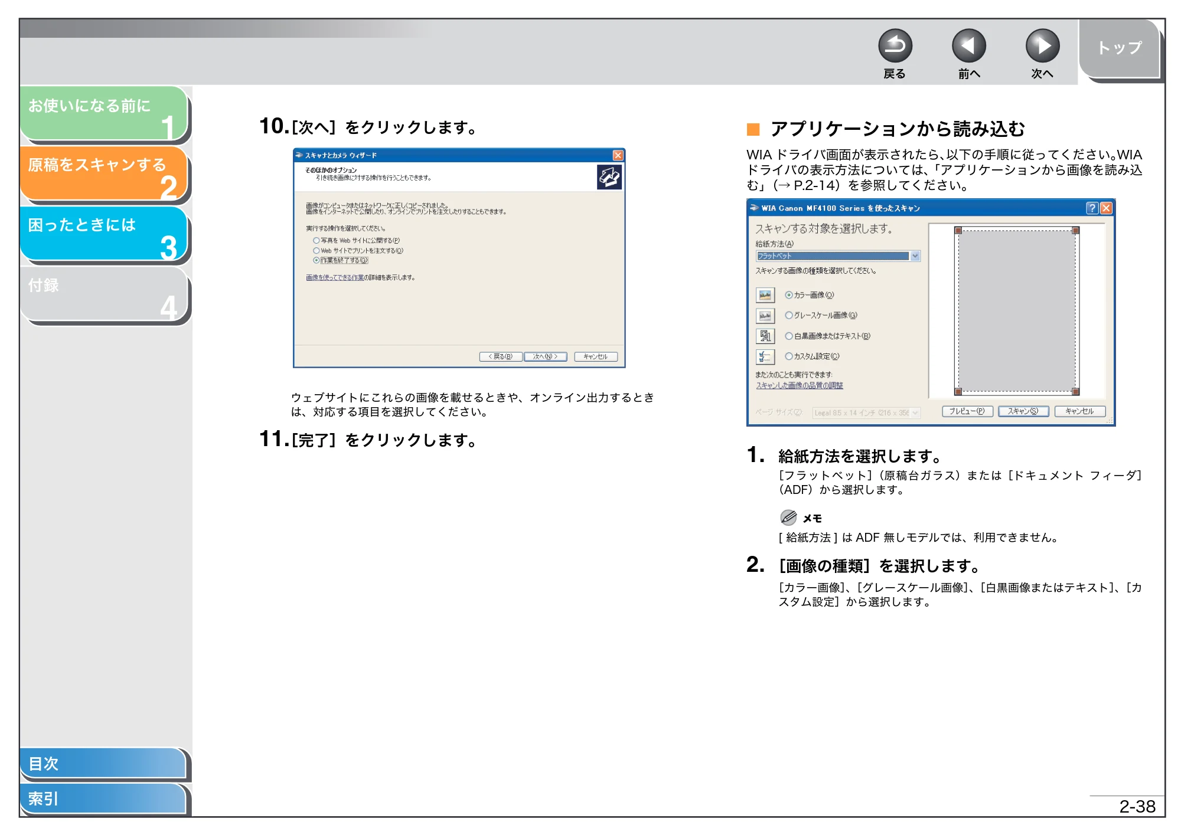This screenshot has width=1181, height=835.
Task: Click the 次へ(N) button in wizard
Action: (545, 356)
